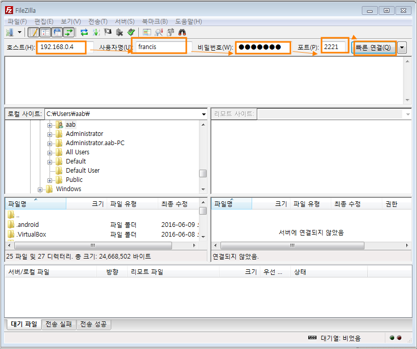This screenshot has width=417, height=349.
Task: Toggle the remote directory tree view
Action: coord(57,33)
